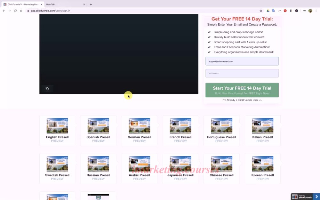
Task: Click the email input field
Action: (x=242, y=61)
